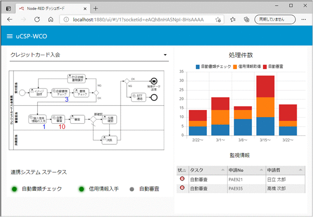Toggle 信用情報取得 orange legend swatch
Viewport: 313px width, 217px height.
pos(235,67)
